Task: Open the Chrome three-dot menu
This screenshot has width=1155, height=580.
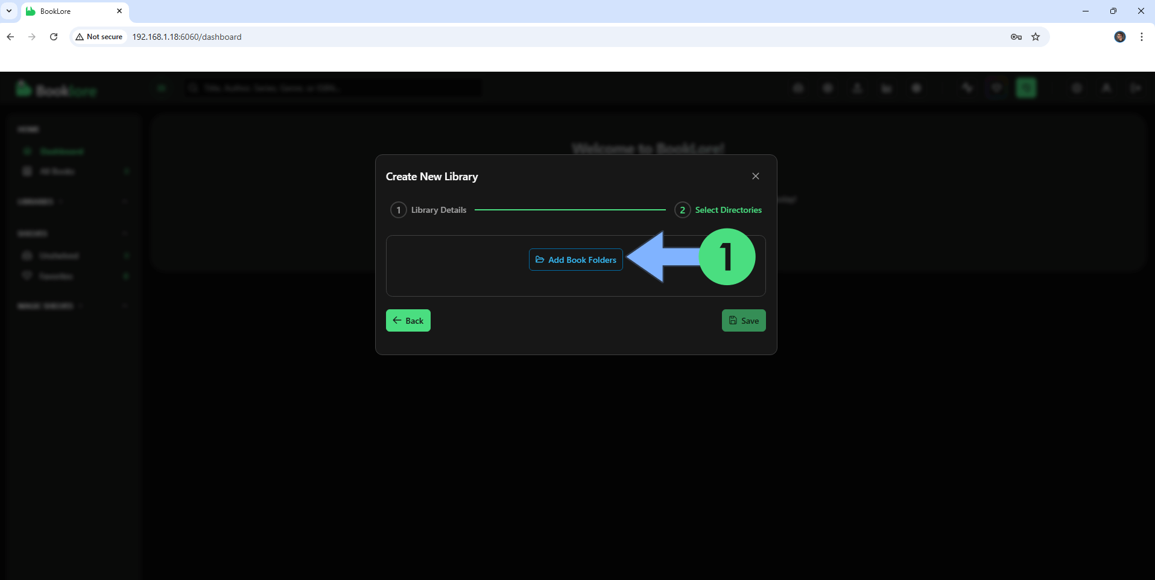Action: (1141, 37)
